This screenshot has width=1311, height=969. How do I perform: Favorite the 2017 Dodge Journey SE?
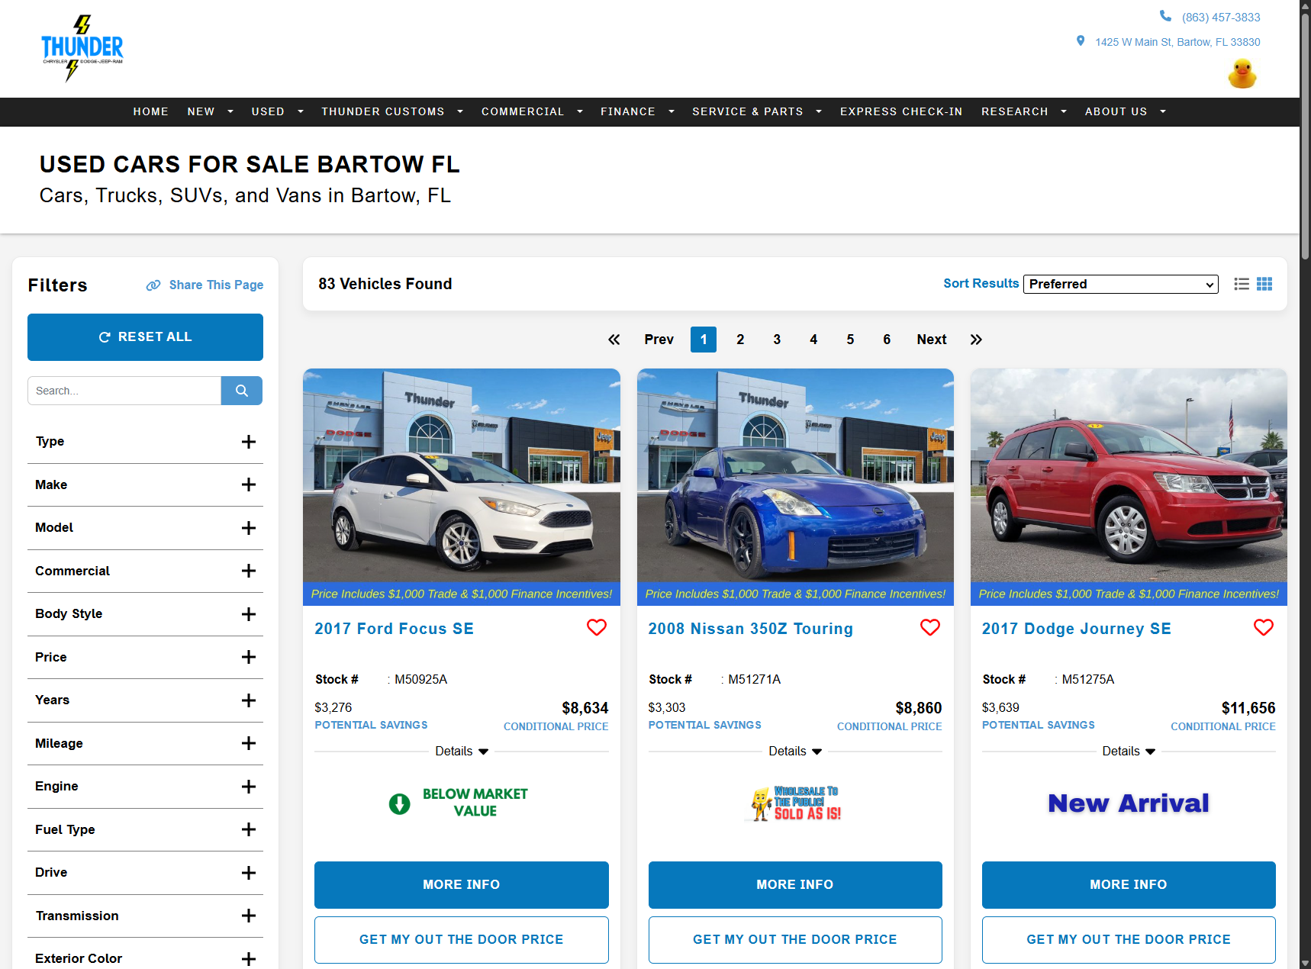pyautogui.click(x=1264, y=627)
